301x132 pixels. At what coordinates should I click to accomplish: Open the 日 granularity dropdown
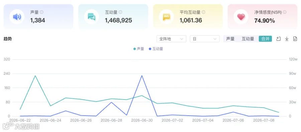[x=205, y=39]
